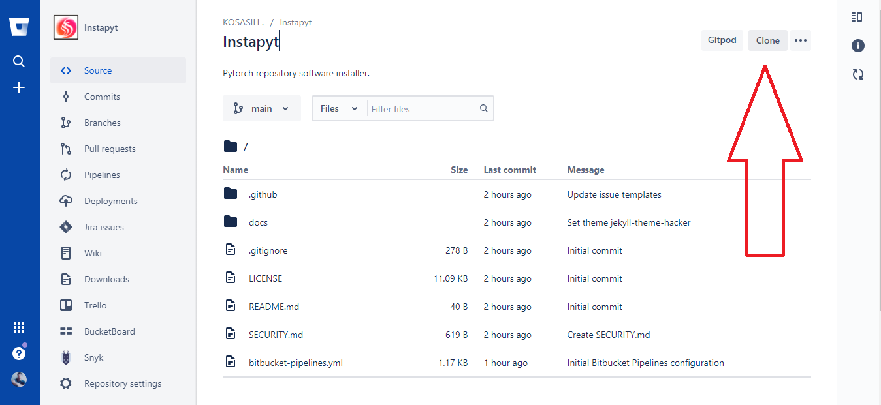Click the Repository settings gear icon
This screenshot has width=881, height=405.
click(x=66, y=383)
